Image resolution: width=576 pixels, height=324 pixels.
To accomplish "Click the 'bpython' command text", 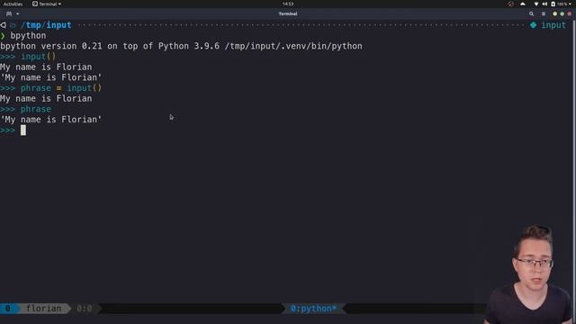I will (28, 36).
